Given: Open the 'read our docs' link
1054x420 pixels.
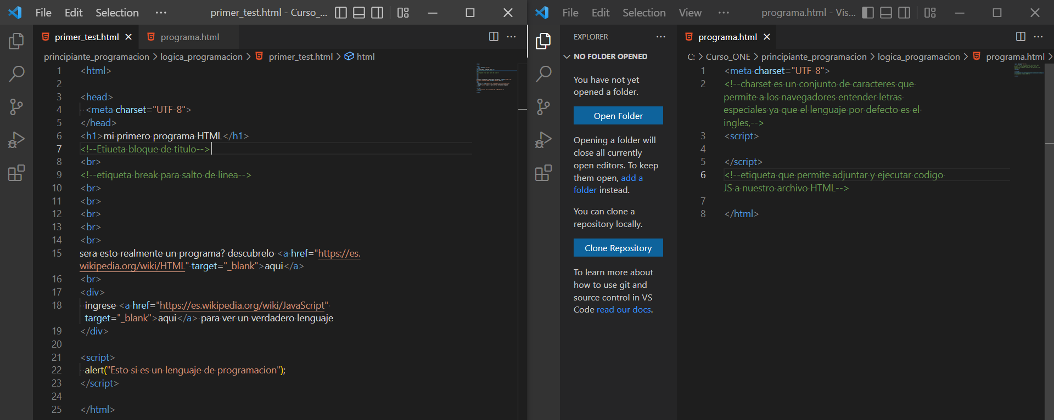Looking at the screenshot, I should [x=624, y=309].
